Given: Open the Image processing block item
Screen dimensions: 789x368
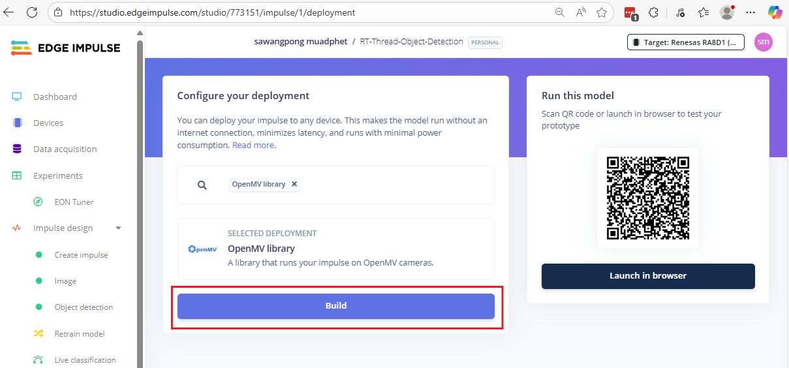Looking at the screenshot, I should 65,281.
